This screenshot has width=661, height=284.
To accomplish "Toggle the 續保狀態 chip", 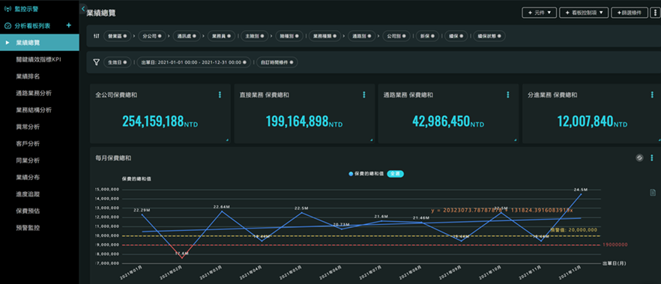I will [489, 36].
